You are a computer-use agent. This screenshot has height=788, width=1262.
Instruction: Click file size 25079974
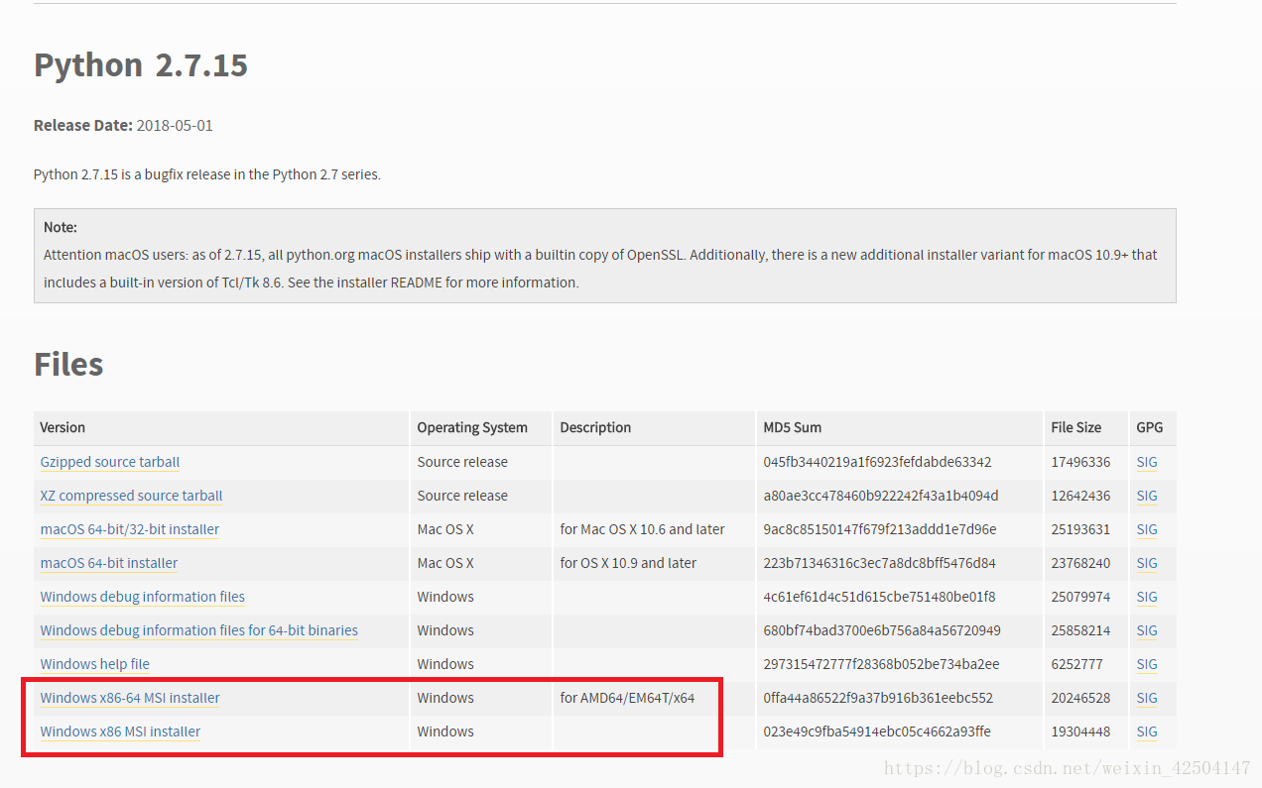[x=1080, y=597]
